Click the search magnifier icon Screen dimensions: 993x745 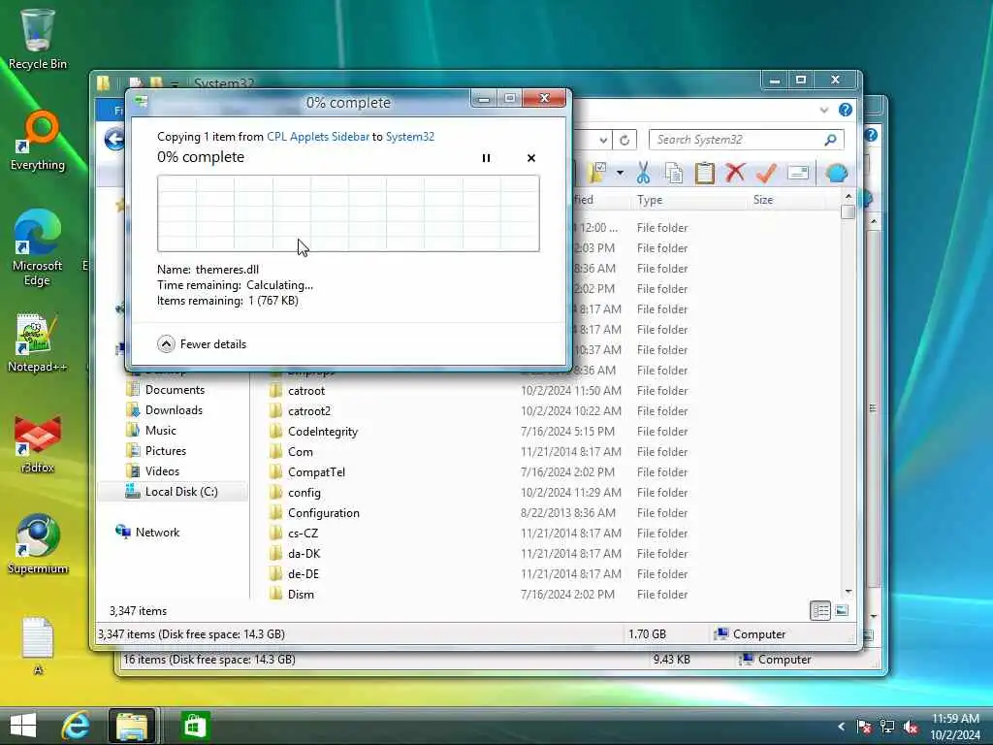pyautogui.click(x=830, y=140)
